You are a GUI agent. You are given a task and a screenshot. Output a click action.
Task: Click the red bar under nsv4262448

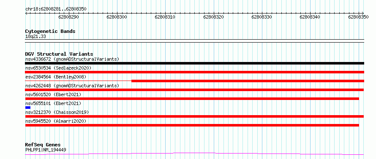point(194,90)
